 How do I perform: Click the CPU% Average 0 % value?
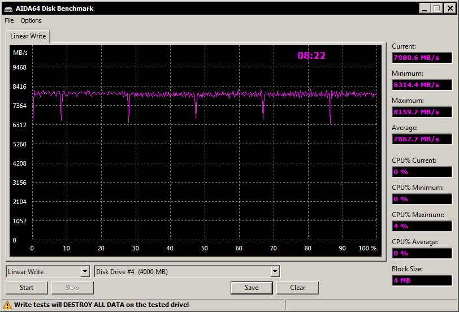422,253
